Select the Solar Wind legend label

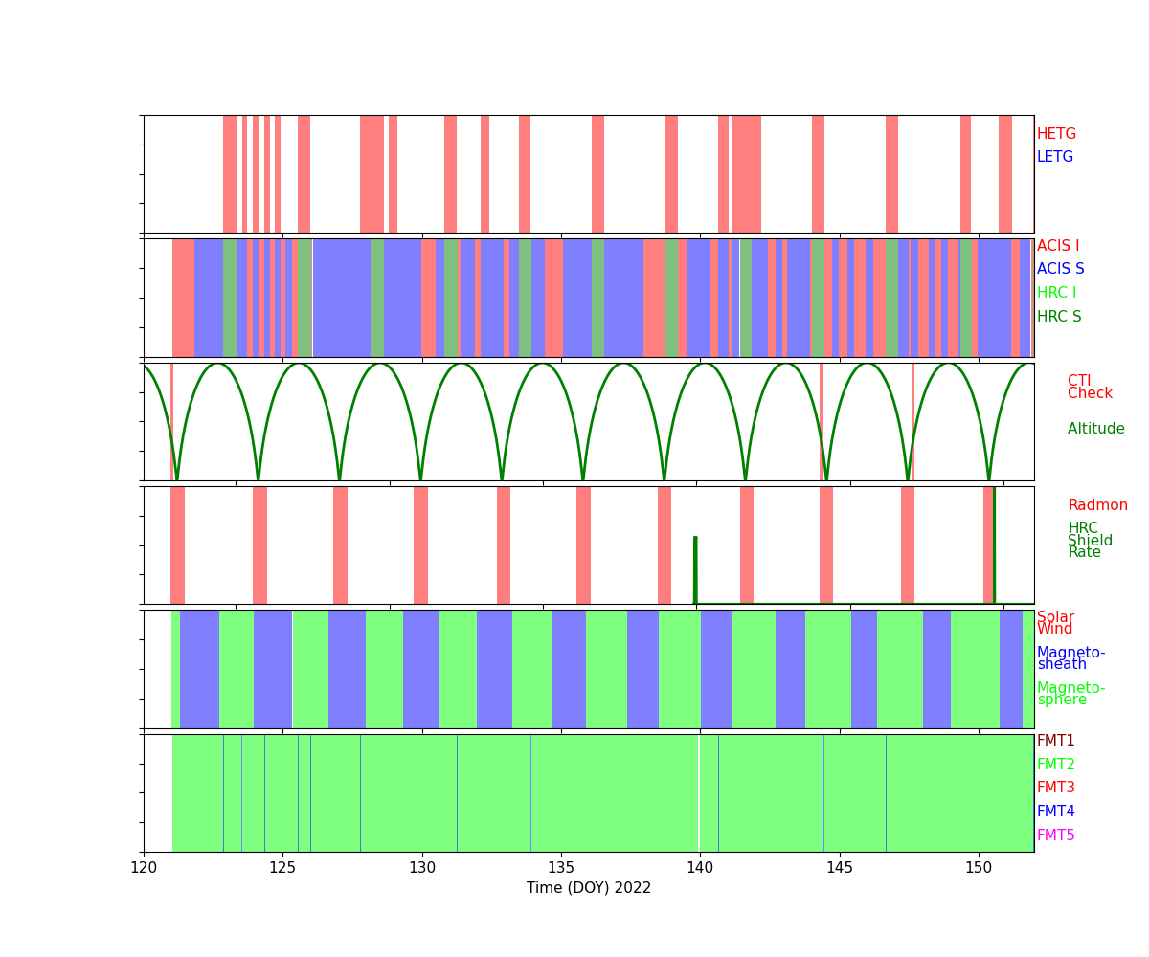point(1055,623)
